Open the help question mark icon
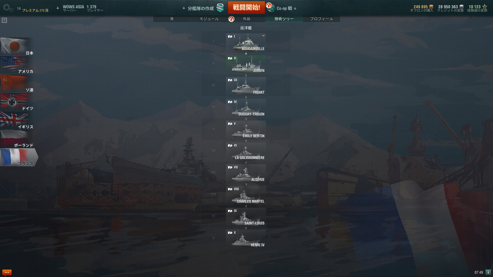Viewport: 493px width, 277px height. click(x=4, y=20)
